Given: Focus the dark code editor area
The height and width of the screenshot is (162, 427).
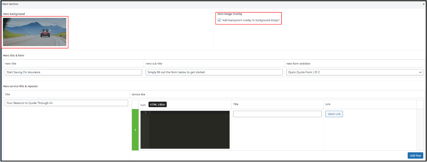Looking at the screenshot, I should [x=185, y=130].
